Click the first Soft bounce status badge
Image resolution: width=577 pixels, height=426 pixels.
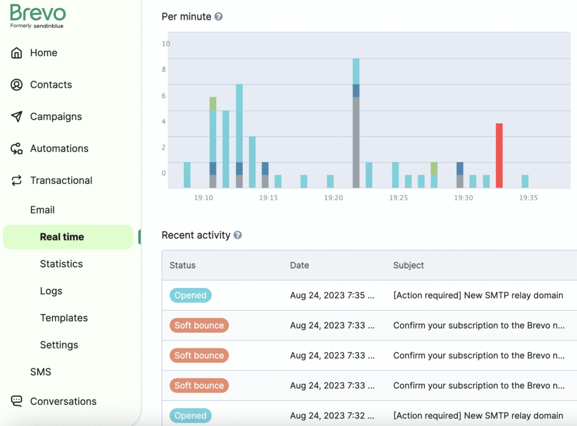(199, 325)
